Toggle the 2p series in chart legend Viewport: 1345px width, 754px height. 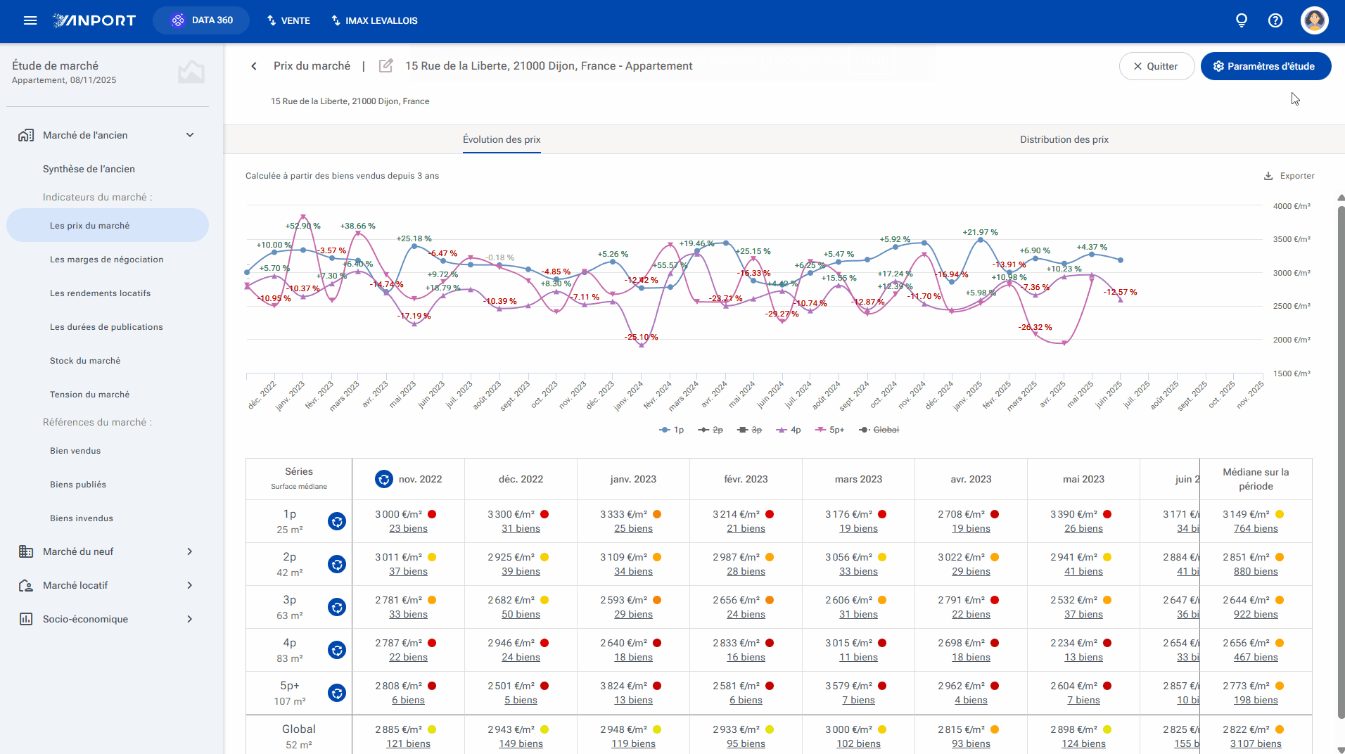click(x=710, y=430)
